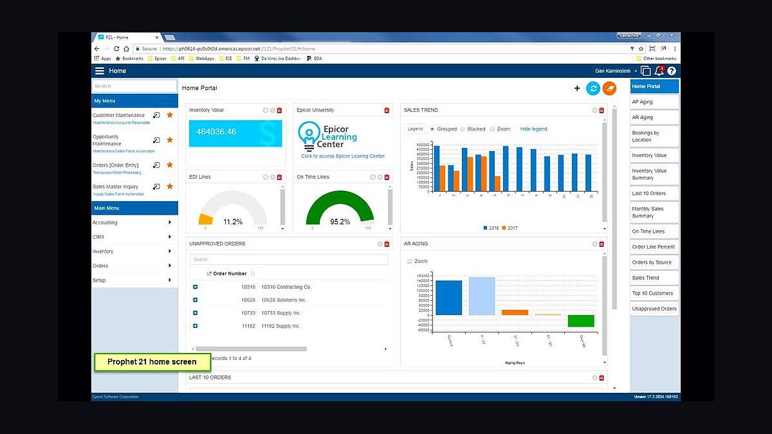Expand order 11182 row details
Image resolution: width=772 pixels, height=434 pixels.
[195, 326]
